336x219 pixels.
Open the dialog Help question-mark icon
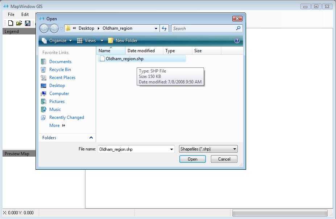237,41
